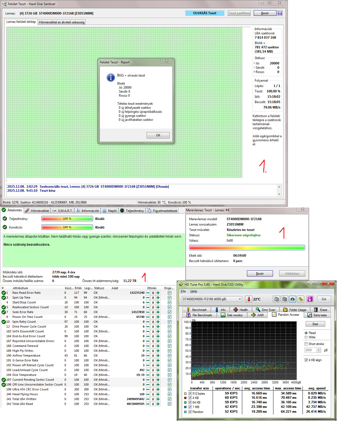Click green status icon of Current Pending Sector Count
The height and width of the screenshot is (421, 347).
[3, 380]
